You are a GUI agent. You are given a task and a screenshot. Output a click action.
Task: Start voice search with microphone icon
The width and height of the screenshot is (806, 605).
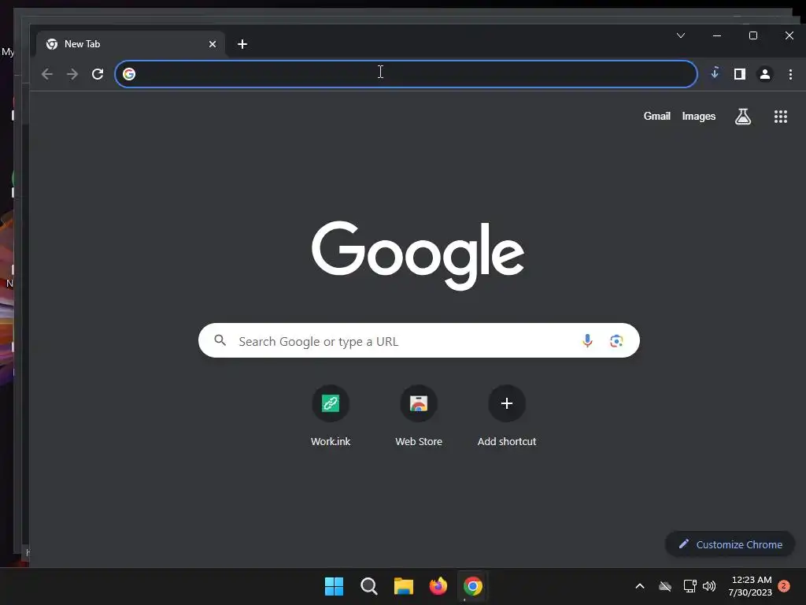point(587,340)
